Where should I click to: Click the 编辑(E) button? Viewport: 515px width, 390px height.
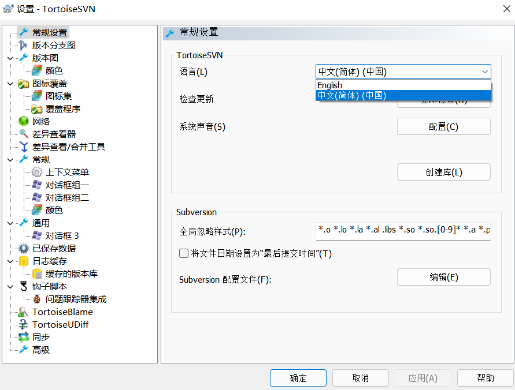[x=443, y=277]
